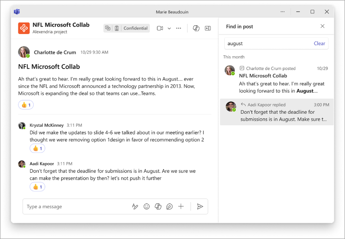Click the Marie Beaudouin window title
Screen dimensions: 345x239
click(172, 12)
